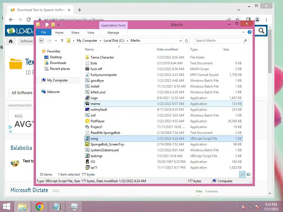Open the Balabolka link on LO4D page
Screen dimensions: 283x212
click(x=21, y=148)
